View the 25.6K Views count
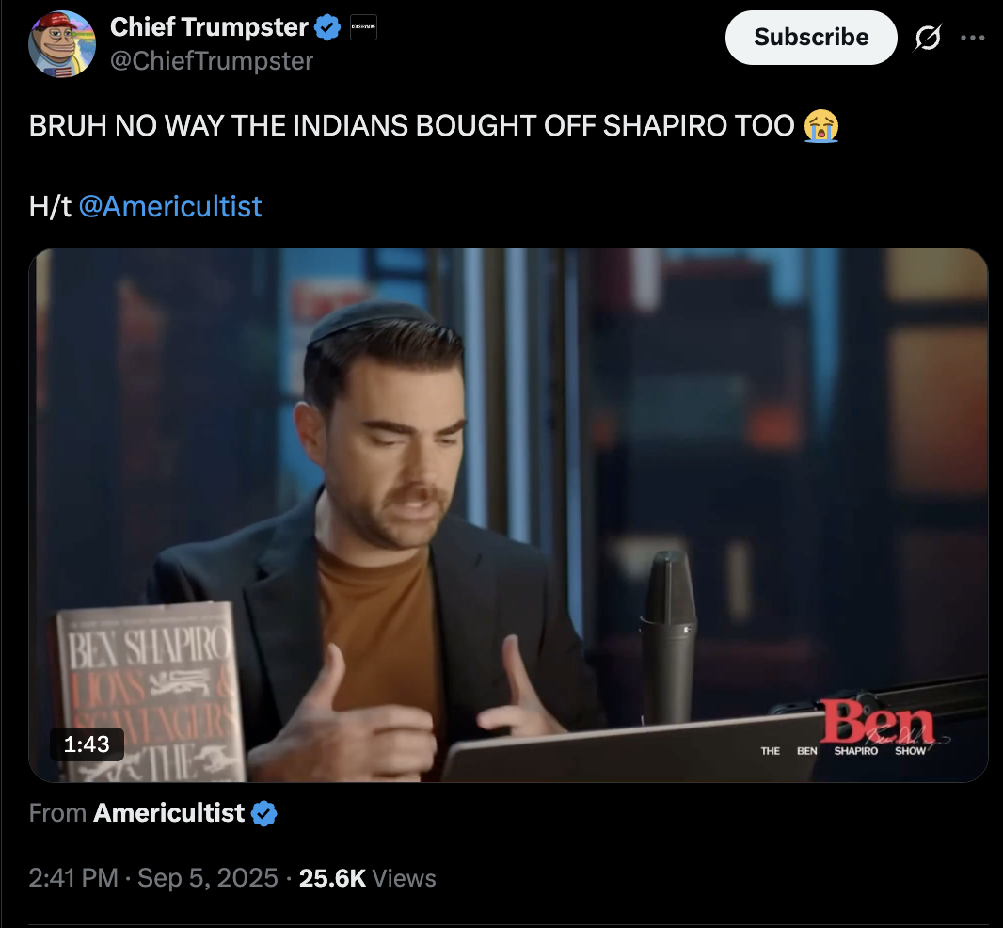Screen dimensions: 1003x928 pos(367,878)
